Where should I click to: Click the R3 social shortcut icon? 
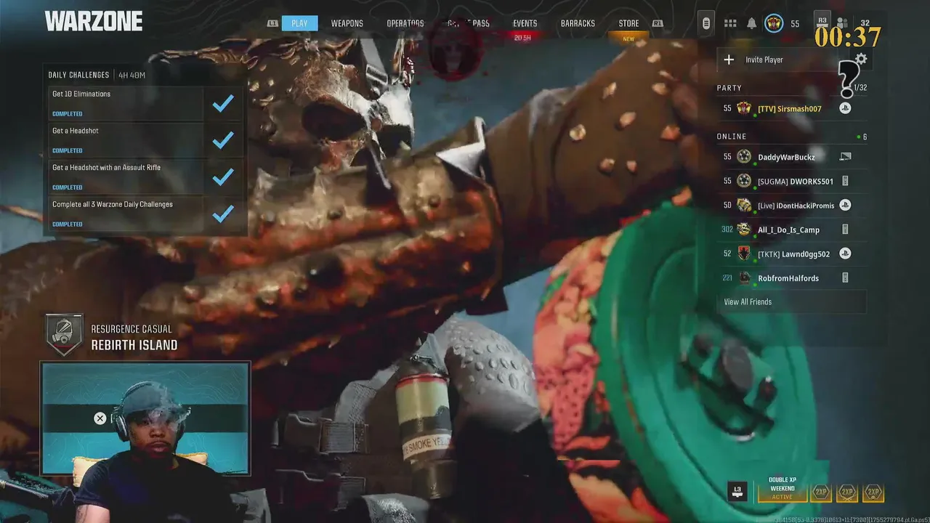click(x=822, y=20)
